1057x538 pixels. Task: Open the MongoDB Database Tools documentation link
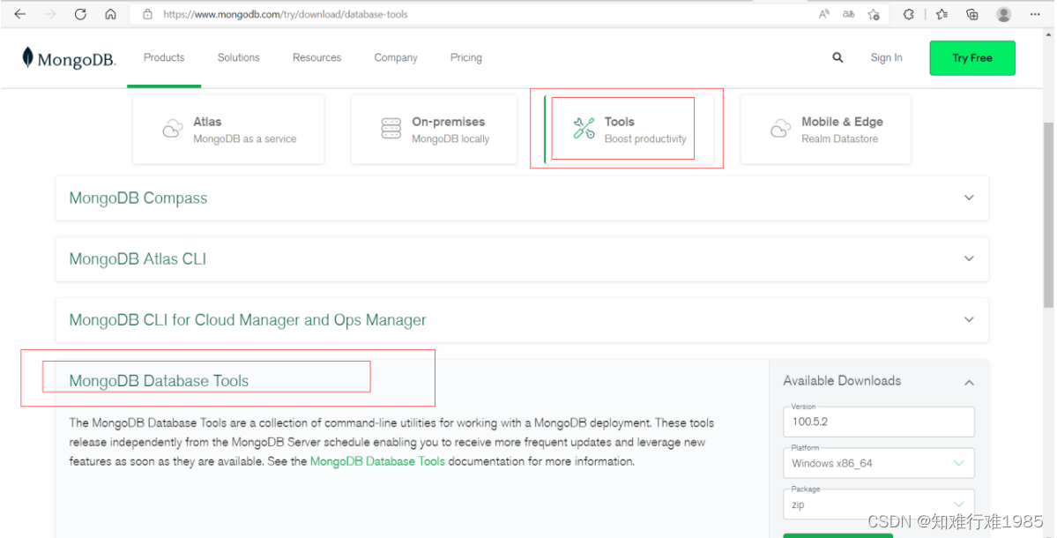377,462
